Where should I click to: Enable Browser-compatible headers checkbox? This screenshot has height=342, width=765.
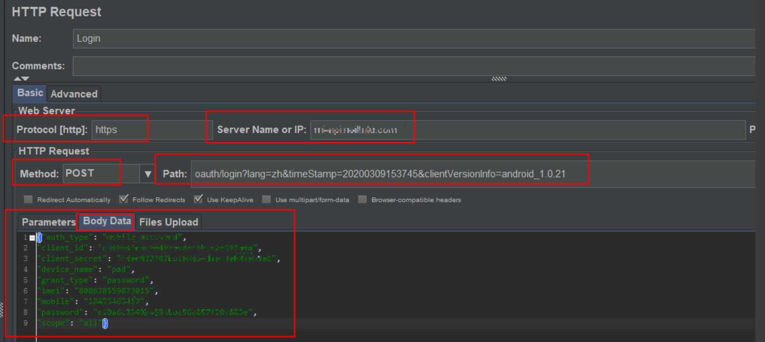point(363,200)
